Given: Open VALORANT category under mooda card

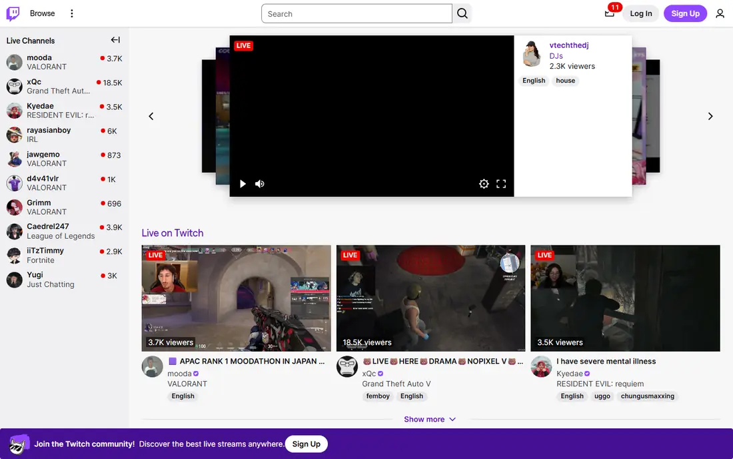Looking at the screenshot, I should tap(187, 384).
